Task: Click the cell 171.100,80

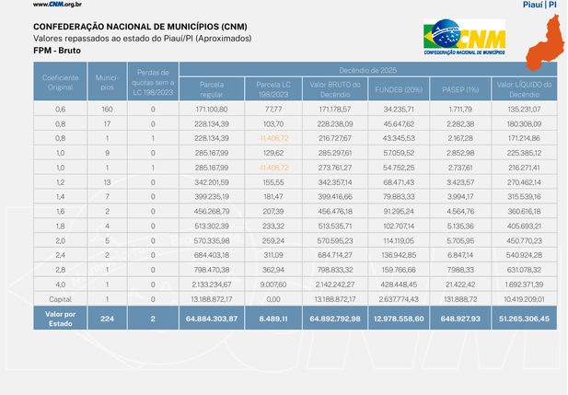Action: 212,109
